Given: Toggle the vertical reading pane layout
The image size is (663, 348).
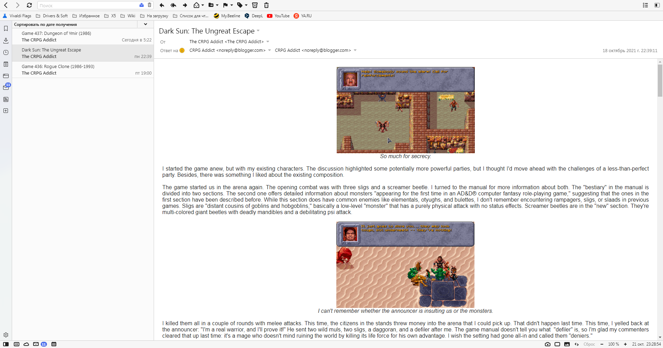Looking at the screenshot, I should [x=657, y=5].
